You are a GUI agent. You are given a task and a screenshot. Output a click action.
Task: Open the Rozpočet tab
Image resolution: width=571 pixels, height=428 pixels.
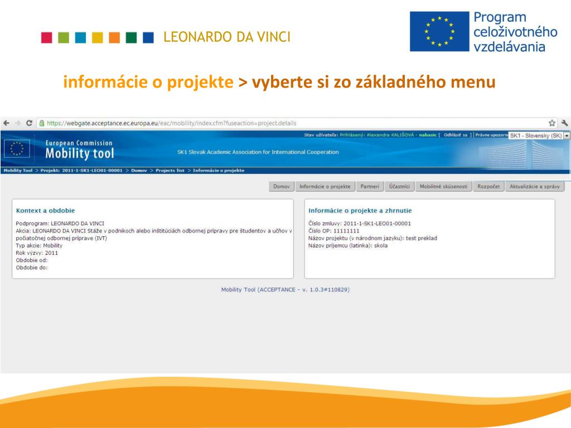[x=488, y=186]
